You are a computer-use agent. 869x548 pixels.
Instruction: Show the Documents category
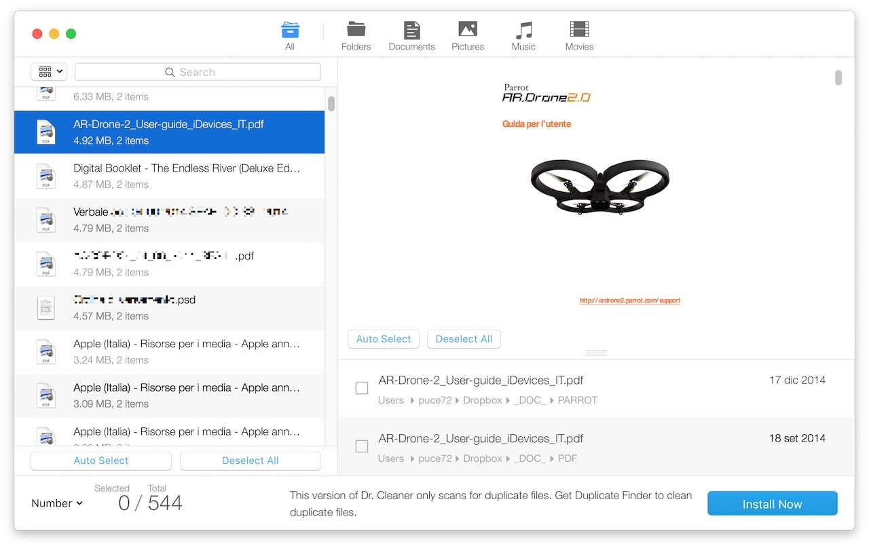click(411, 36)
